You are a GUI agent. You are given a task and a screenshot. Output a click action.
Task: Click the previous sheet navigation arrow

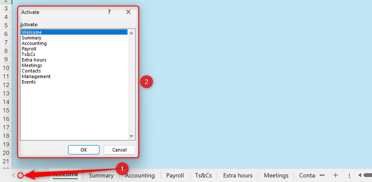pos(14,175)
